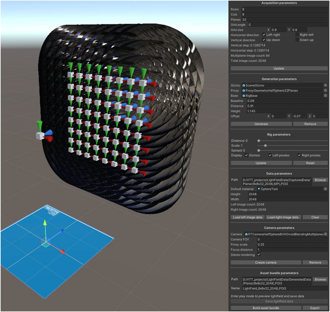Click the Data parameters Width field
This screenshot has height=312, width=330.
[288, 199]
